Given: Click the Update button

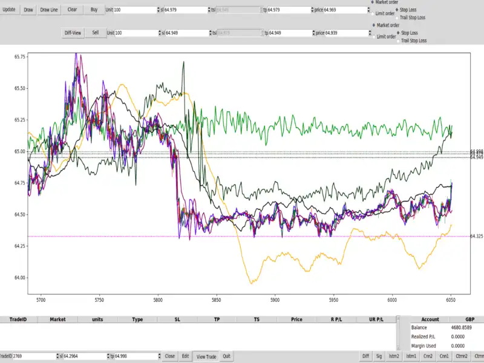Looking at the screenshot, I should tap(8, 10).
